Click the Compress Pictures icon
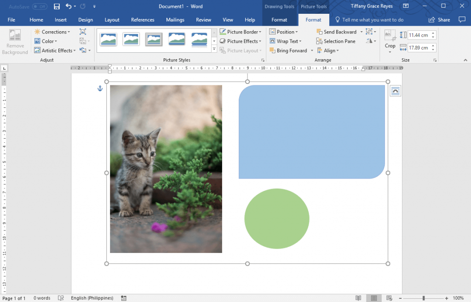This screenshot has width=471, height=302. (83, 32)
